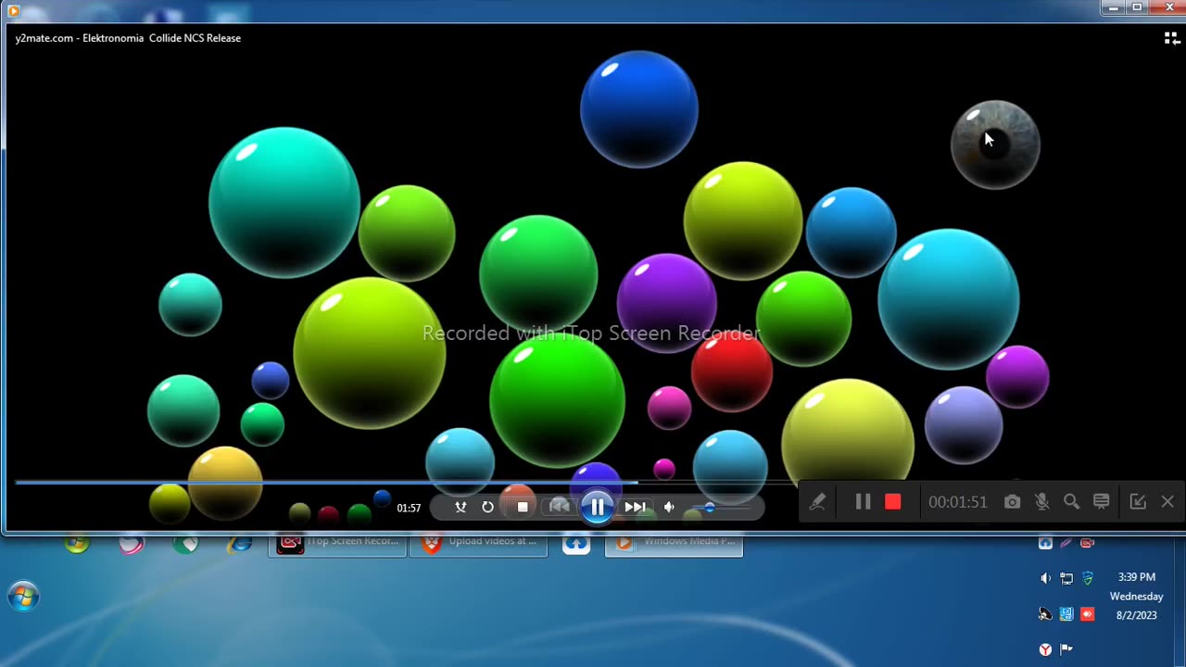The width and height of the screenshot is (1186, 667).
Task: Stop the screen recording with red button
Action: tap(893, 501)
